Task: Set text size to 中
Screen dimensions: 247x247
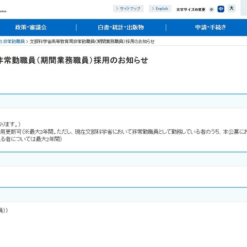Action: pyautogui.click(x=221, y=9)
